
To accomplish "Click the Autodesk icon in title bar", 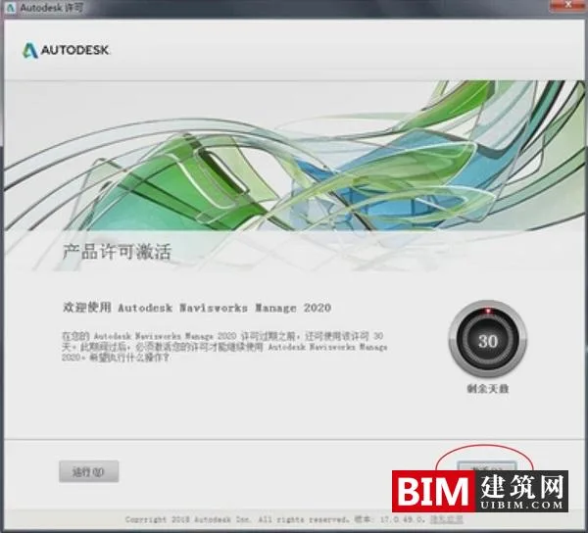I will coord(11,8).
